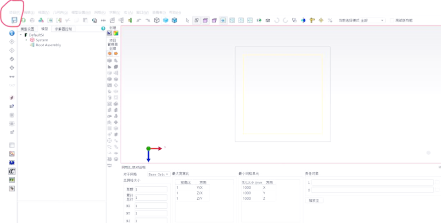Open the 项目(P) menu
441x223 pixels.
(x=15, y=13)
